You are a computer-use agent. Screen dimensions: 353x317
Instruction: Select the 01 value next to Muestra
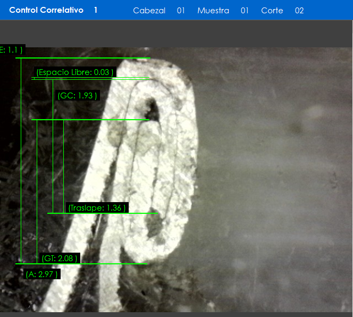(245, 11)
